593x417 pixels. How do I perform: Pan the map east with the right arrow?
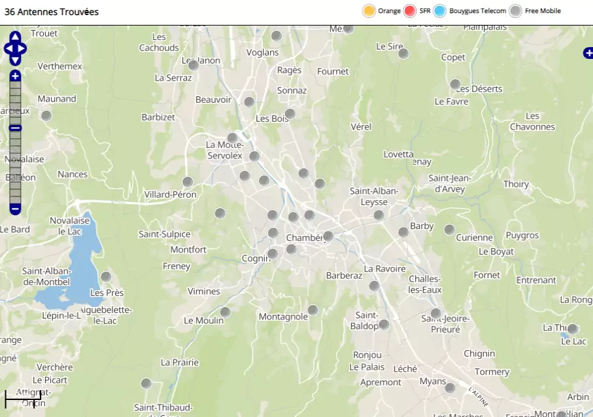(22, 48)
